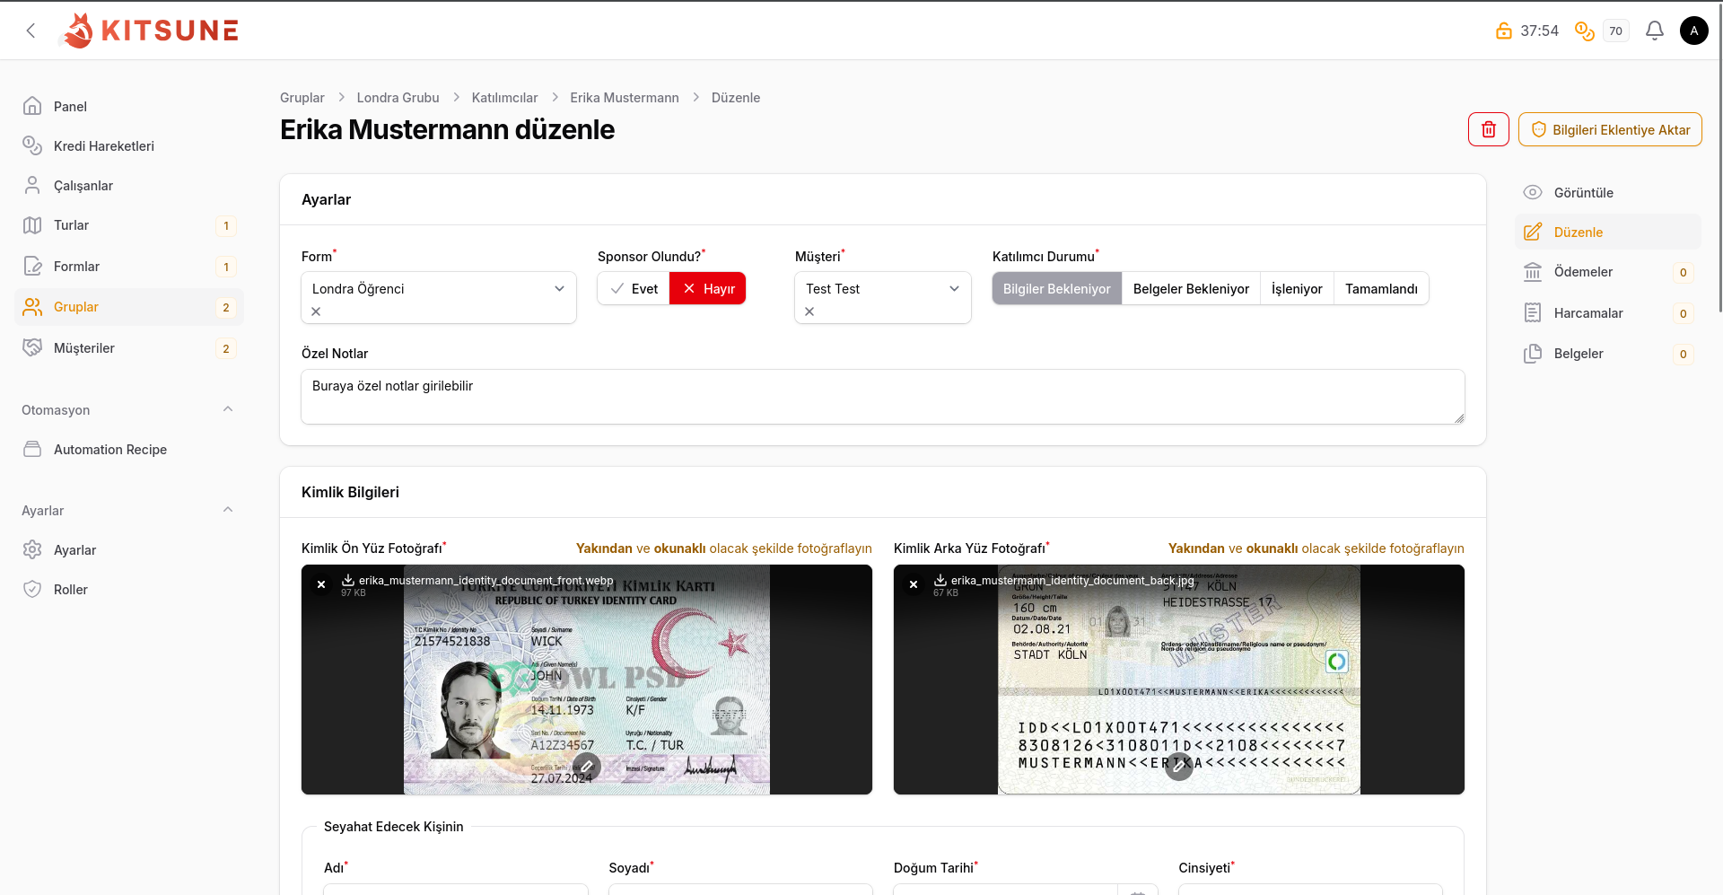
Task: Download erika_mustermann_identity_document_back.jpg
Action: (940, 580)
